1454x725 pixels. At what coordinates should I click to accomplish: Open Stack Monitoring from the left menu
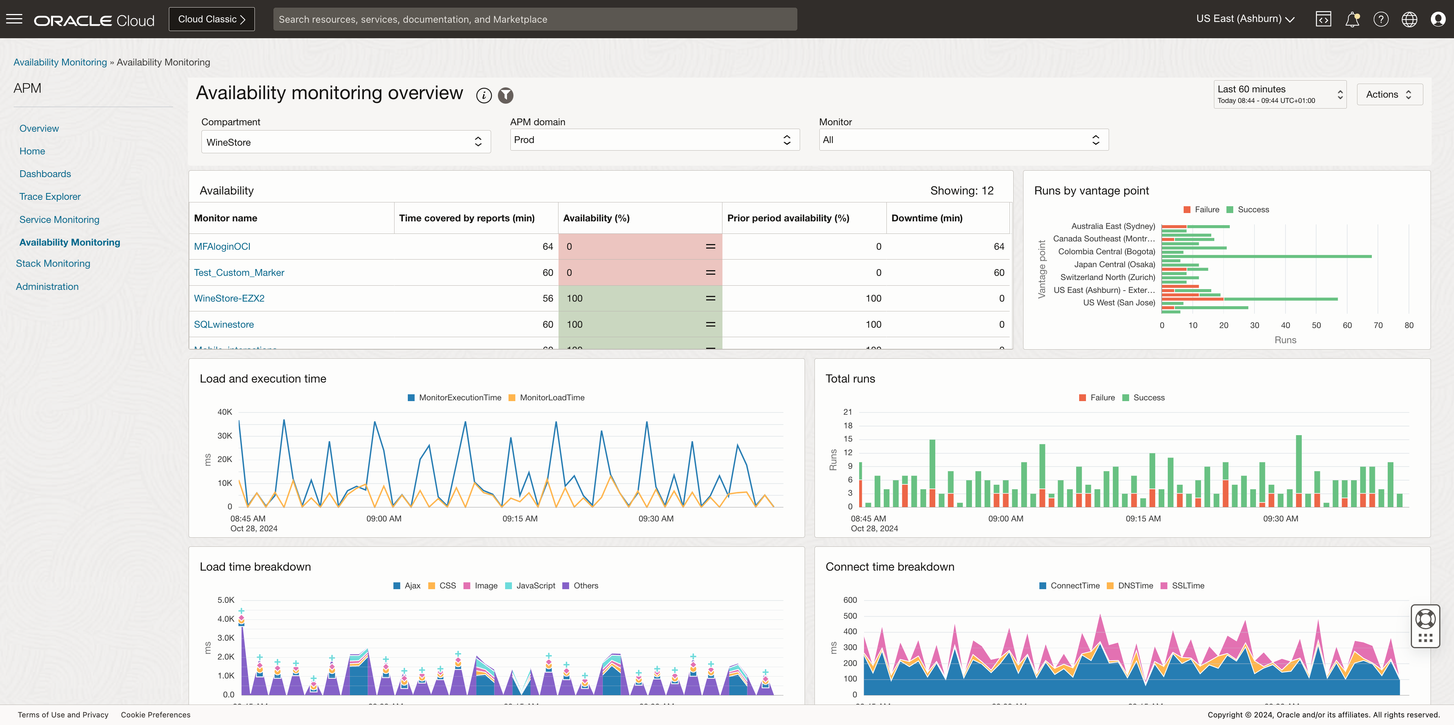tap(53, 263)
